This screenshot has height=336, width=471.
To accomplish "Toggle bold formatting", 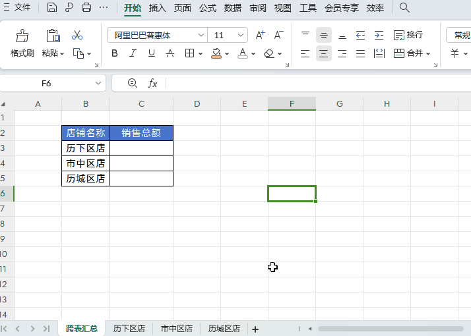I will pyautogui.click(x=114, y=53).
